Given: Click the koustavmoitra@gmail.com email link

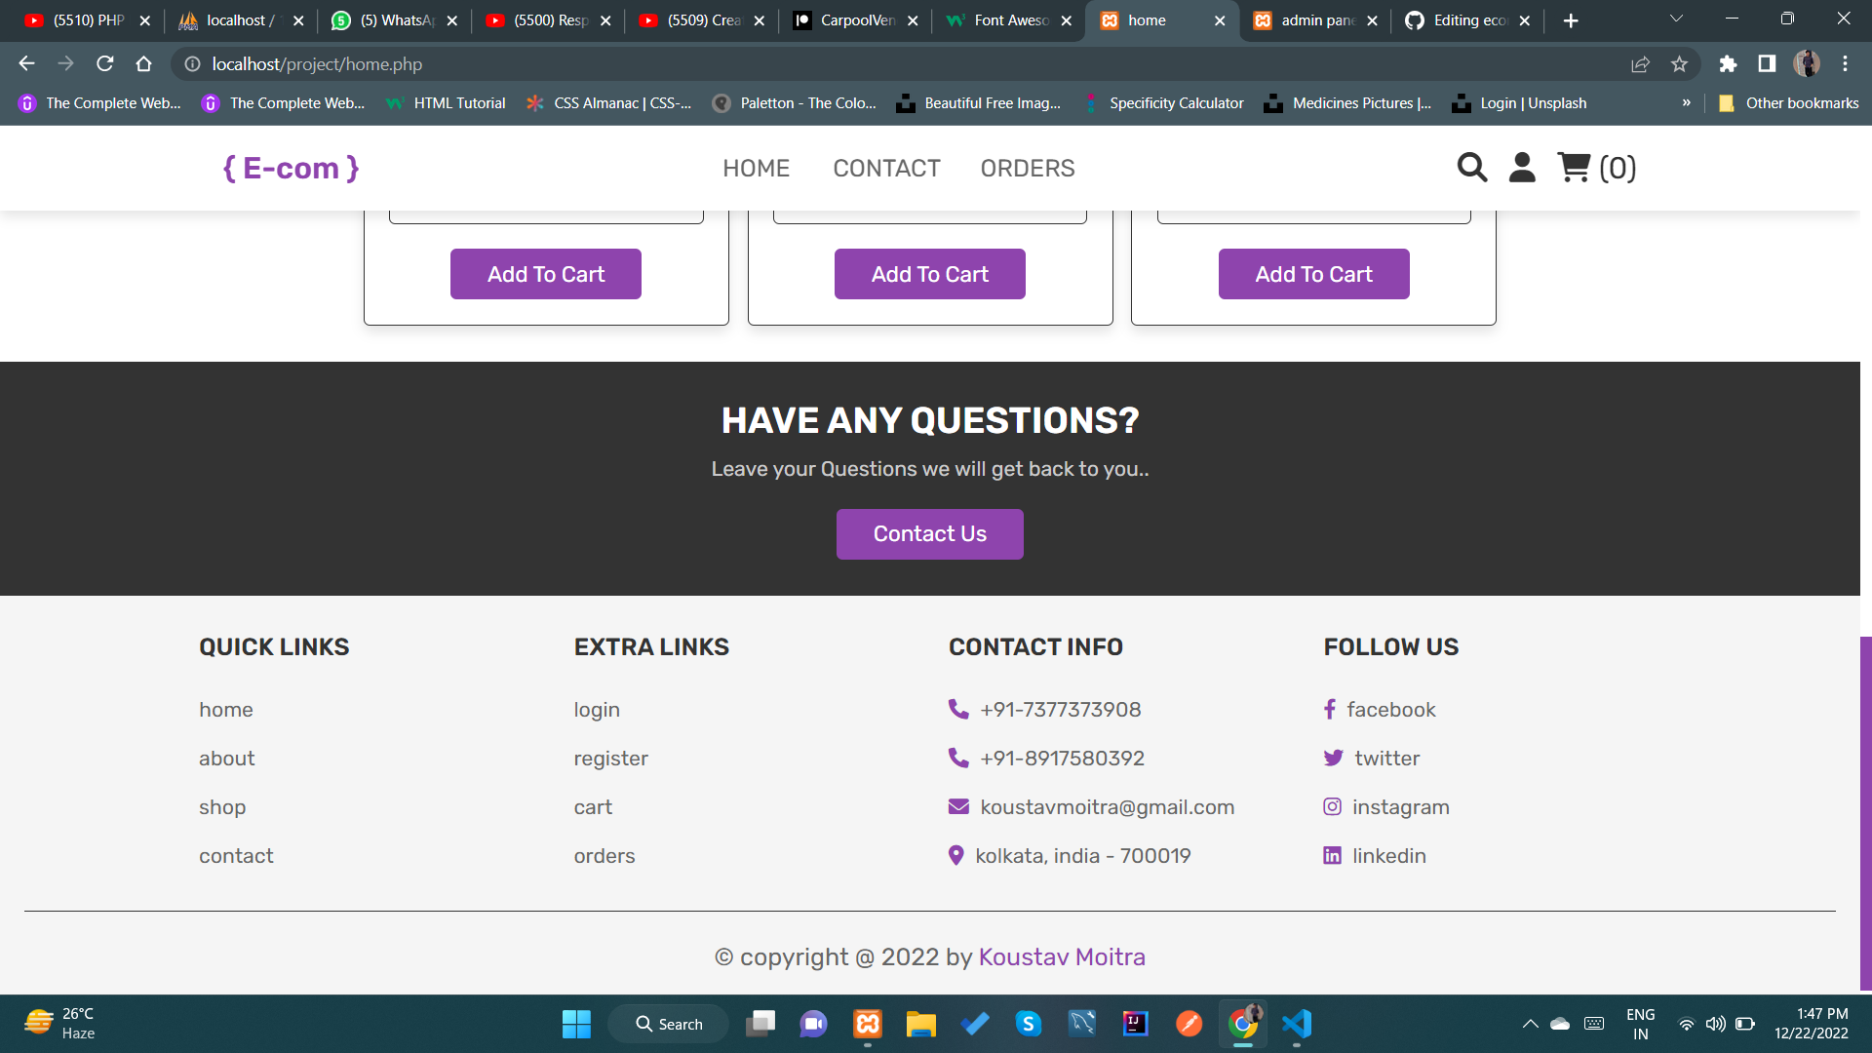Looking at the screenshot, I should [x=1091, y=807].
